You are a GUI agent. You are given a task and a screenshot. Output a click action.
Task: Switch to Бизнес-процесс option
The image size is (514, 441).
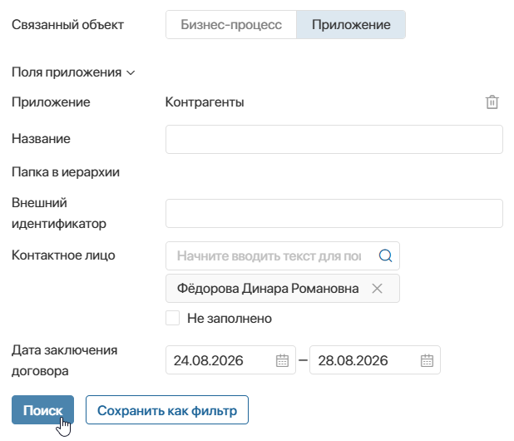point(231,25)
